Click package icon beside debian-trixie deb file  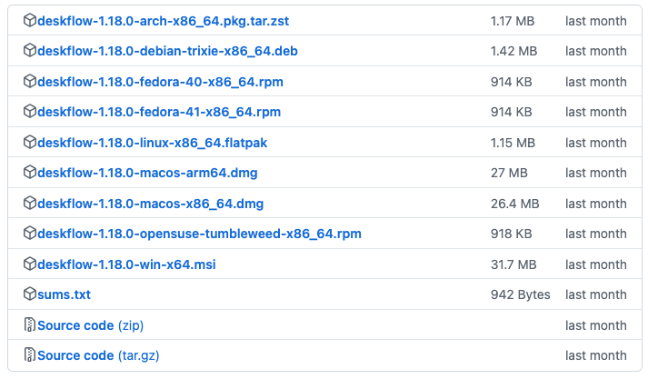tap(29, 51)
